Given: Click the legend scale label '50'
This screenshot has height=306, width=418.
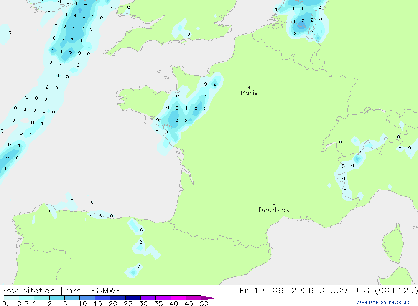Looking at the screenshot, I should pos(204,303).
